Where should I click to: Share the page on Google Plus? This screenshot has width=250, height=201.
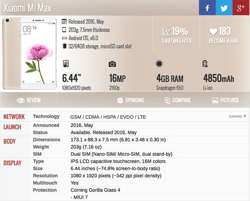coord(241,8)
